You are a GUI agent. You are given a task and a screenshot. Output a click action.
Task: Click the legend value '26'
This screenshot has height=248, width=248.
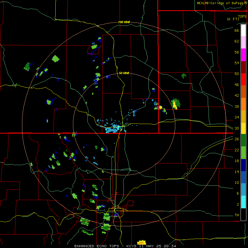pos(237,139)
